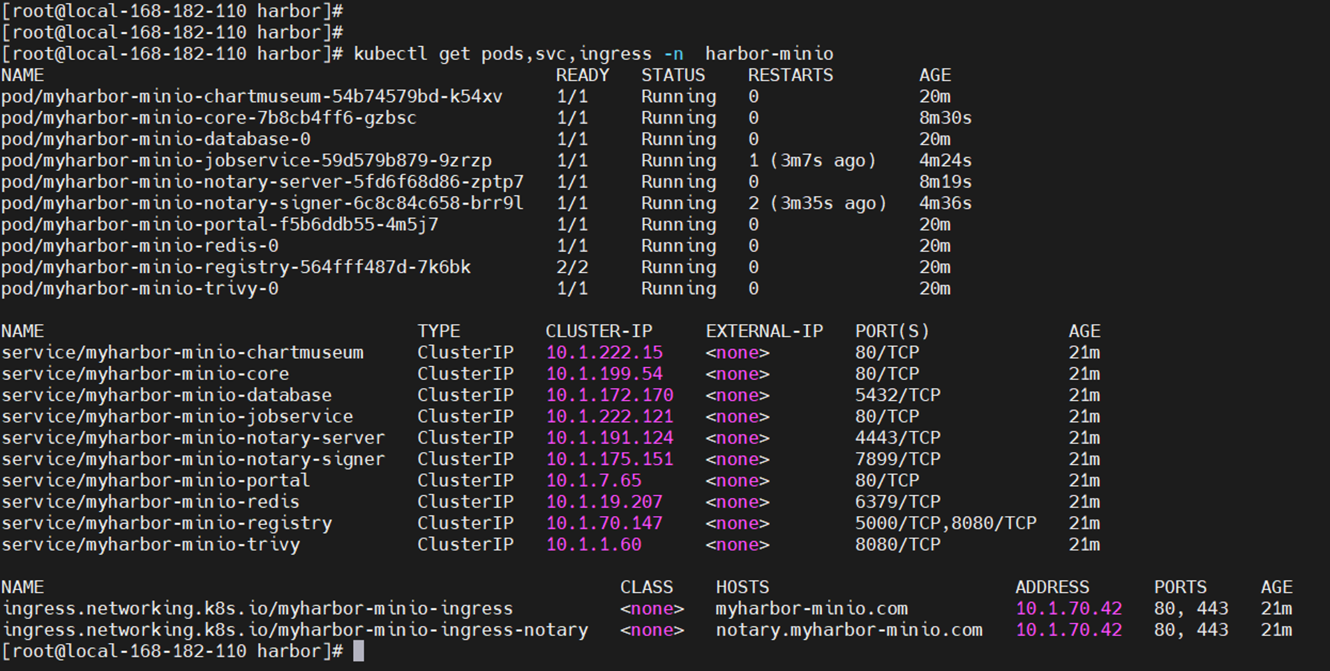Viewport: 1330px width, 671px height.
Task: Click pod/myharbor-minio-portal-f5b6ddb55-4m5j7 name
Action: click(220, 224)
